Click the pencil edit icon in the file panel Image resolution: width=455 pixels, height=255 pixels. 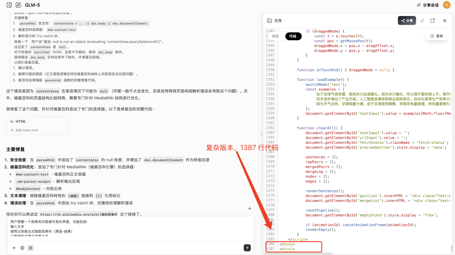[x=422, y=21]
